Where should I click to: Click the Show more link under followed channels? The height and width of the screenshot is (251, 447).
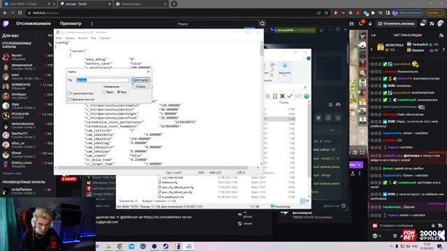[x=12, y=174]
